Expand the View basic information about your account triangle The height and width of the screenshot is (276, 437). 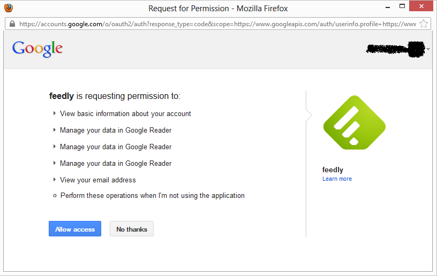point(54,113)
